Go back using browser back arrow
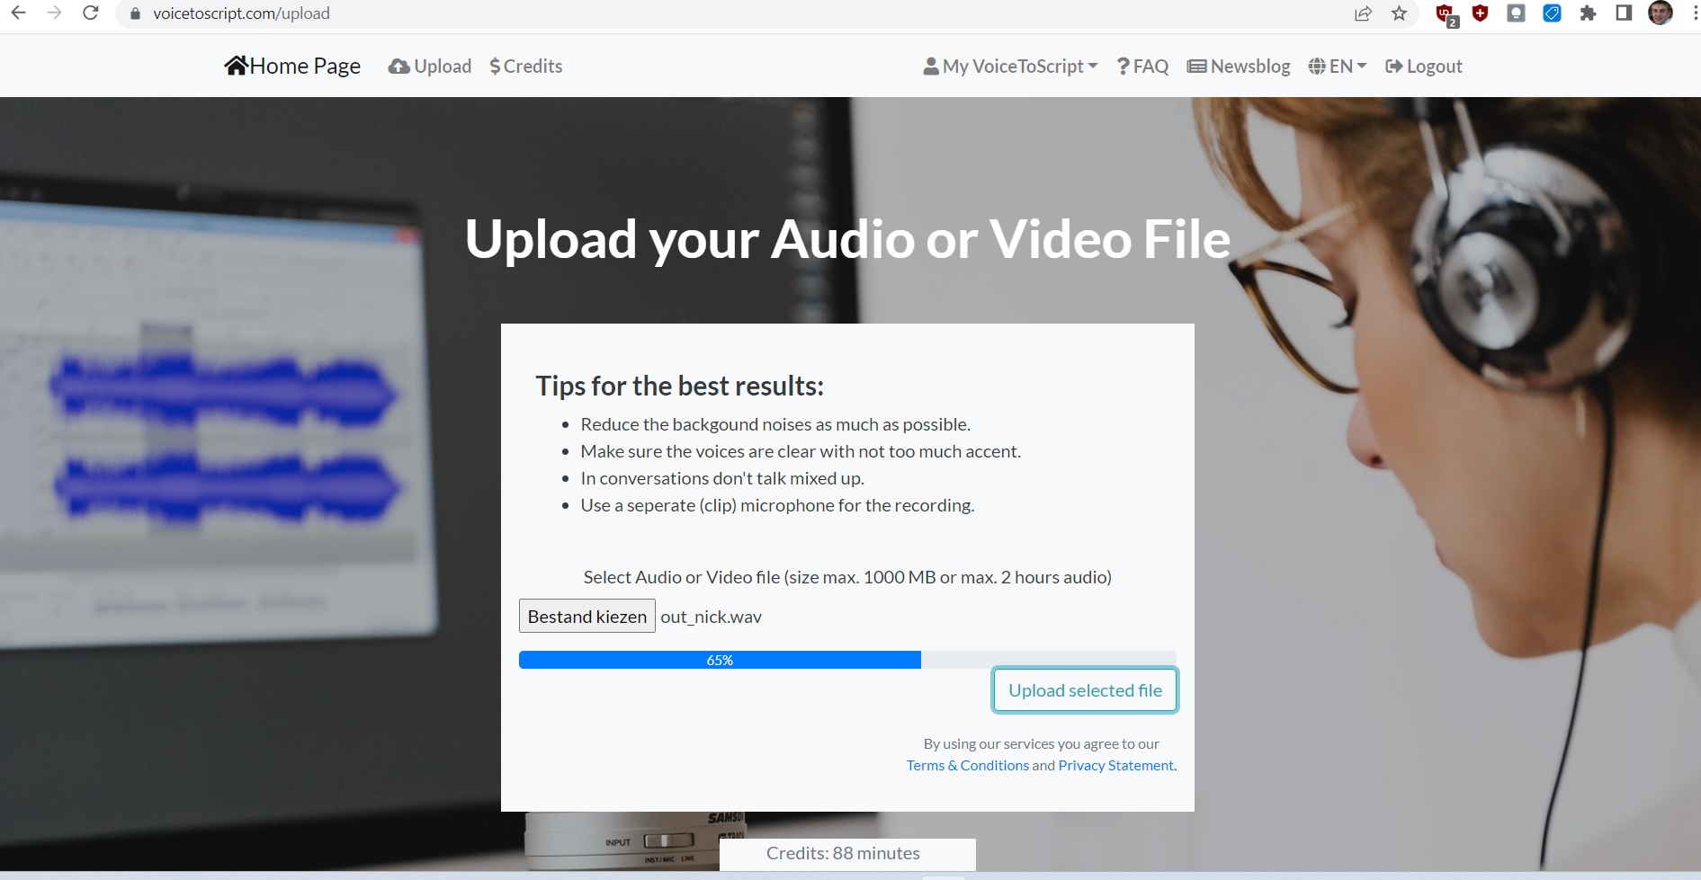The image size is (1701, 880). click(x=18, y=13)
